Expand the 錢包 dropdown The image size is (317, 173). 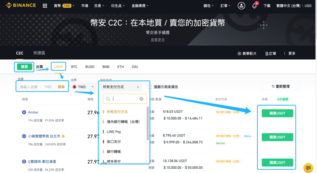208,6
